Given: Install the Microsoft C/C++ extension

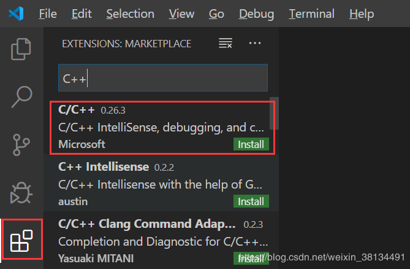Looking at the screenshot, I should [251, 145].
